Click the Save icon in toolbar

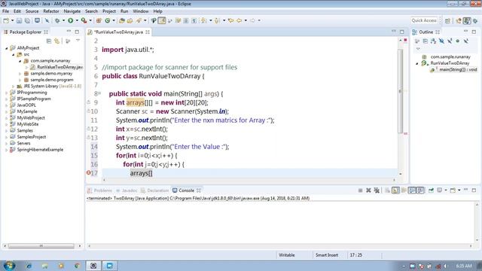[19, 20]
